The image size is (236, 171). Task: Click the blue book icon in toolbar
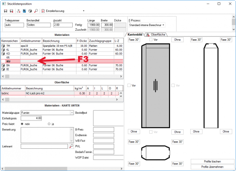tap(25, 11)
